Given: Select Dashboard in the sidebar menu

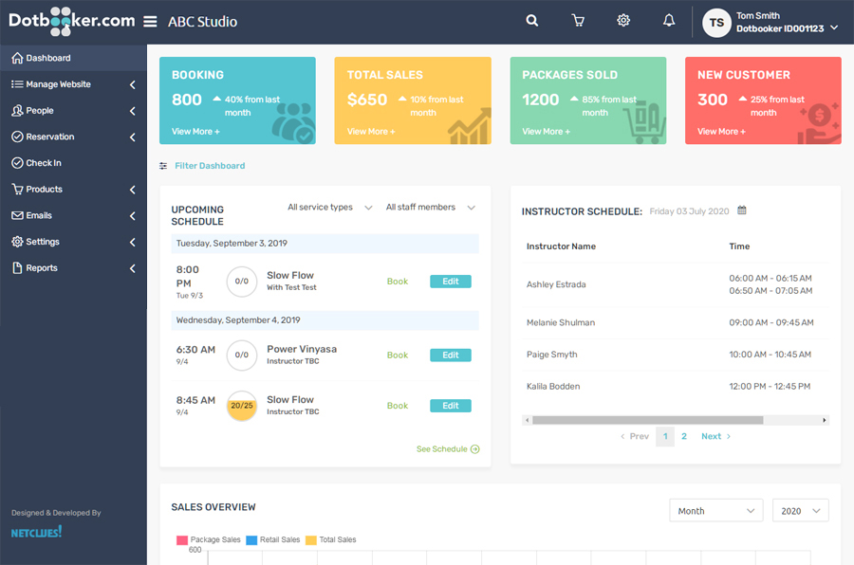Looking at the screenshot, I should pos(46,57).
